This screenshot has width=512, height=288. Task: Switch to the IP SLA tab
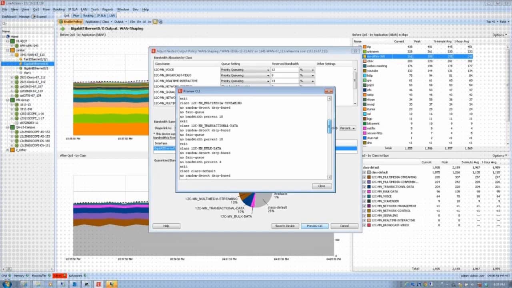click(101, 16)
